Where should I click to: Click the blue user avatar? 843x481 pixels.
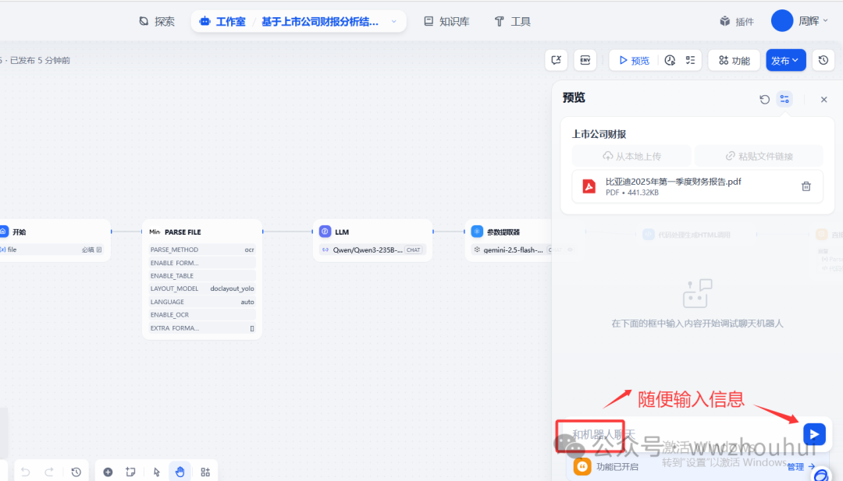(781, 21)
